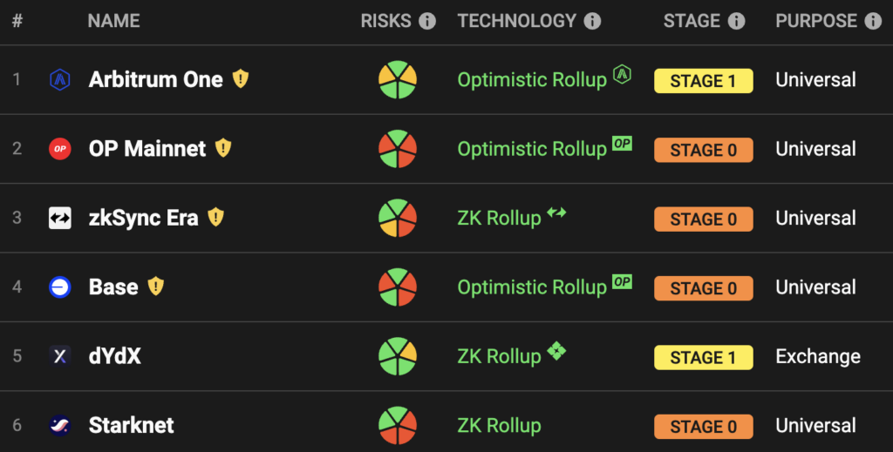This screenshot has width=893, height=452.
Task: Open the Arbitrum One risk pie chart
Action: (398, 79)
